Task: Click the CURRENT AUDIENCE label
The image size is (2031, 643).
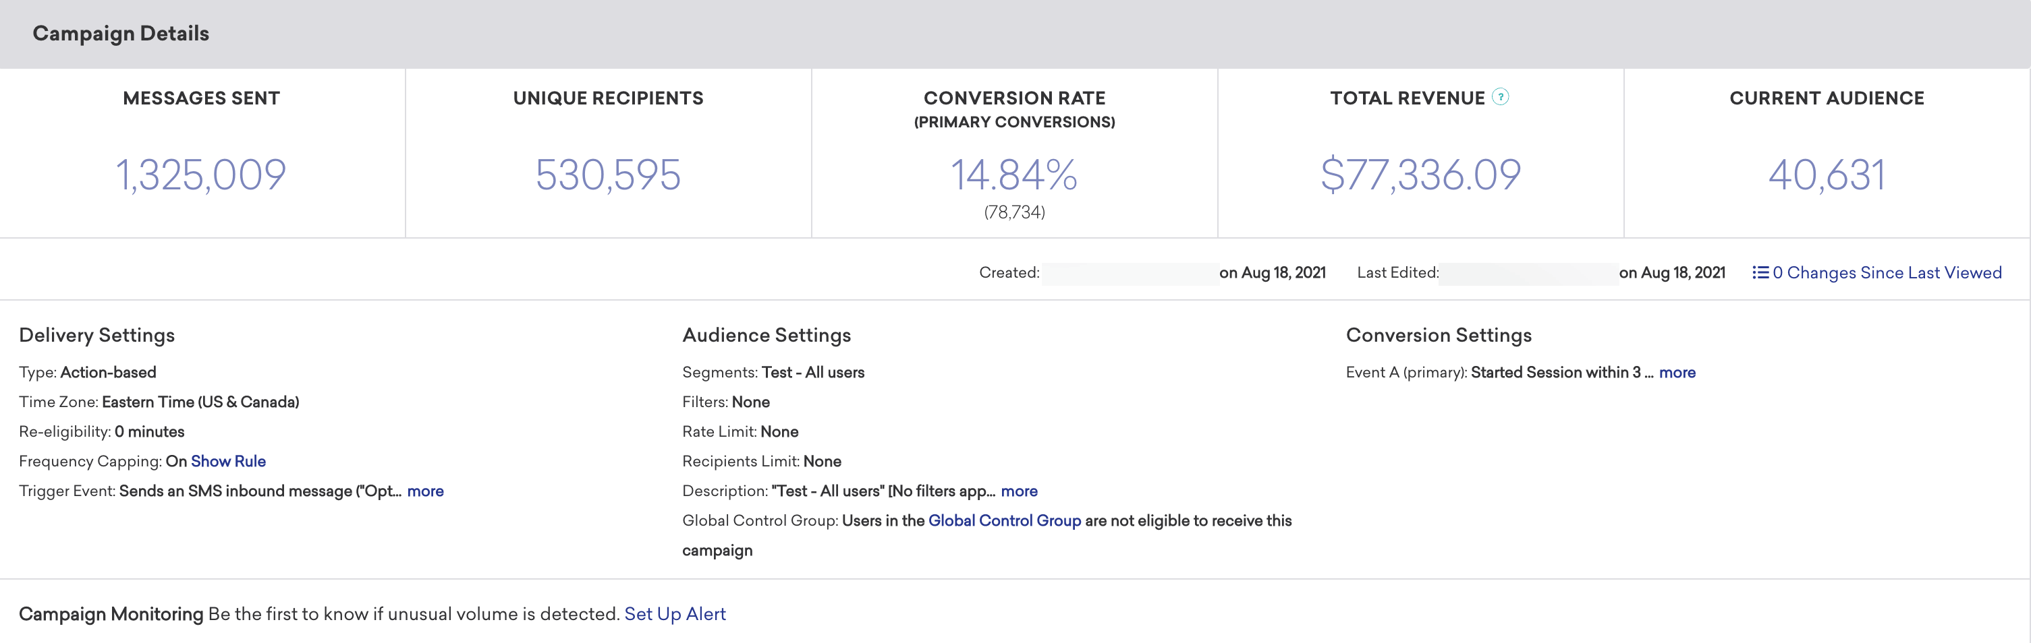Action: (1827, 98)
